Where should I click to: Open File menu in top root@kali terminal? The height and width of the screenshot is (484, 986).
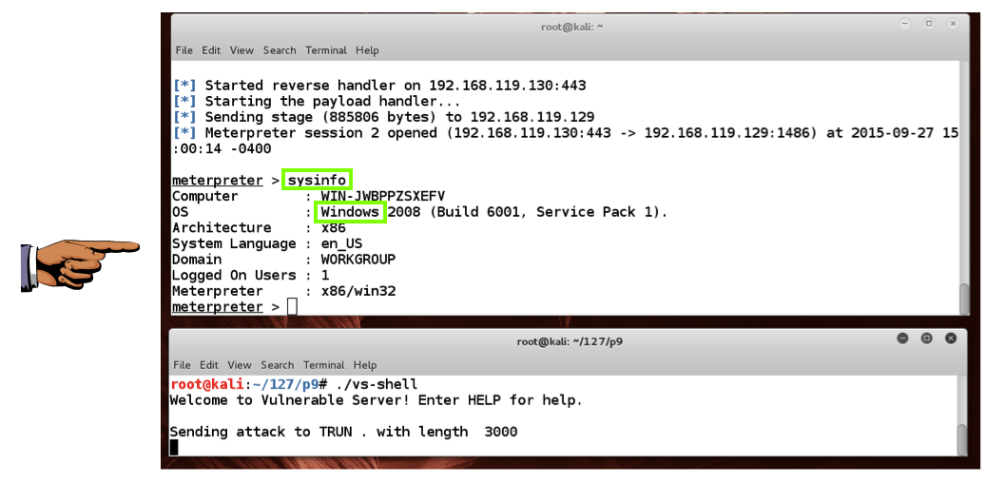pos(184,50)
